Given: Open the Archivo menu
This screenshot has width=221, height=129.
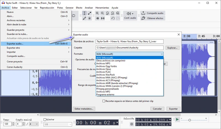Looking at the screenshot, I should coord(5,8).
